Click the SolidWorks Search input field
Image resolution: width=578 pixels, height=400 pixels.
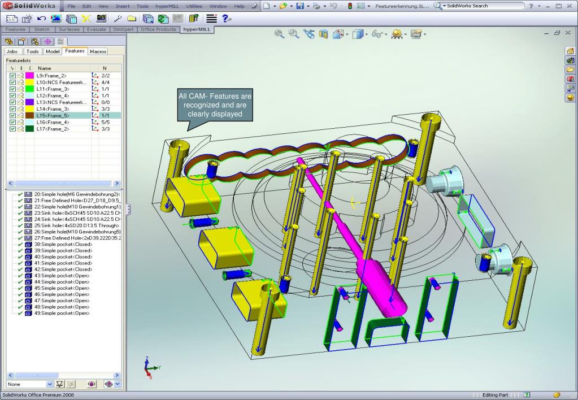pos(484,6)
